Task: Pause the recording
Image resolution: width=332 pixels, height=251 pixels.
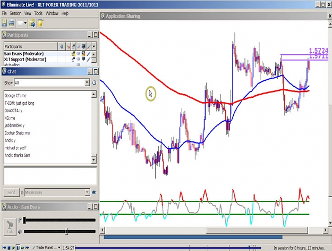Action: (x=18, y=248)
